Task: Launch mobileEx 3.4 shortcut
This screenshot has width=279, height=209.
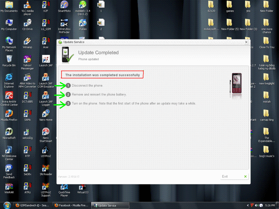Action: [83, 8]
